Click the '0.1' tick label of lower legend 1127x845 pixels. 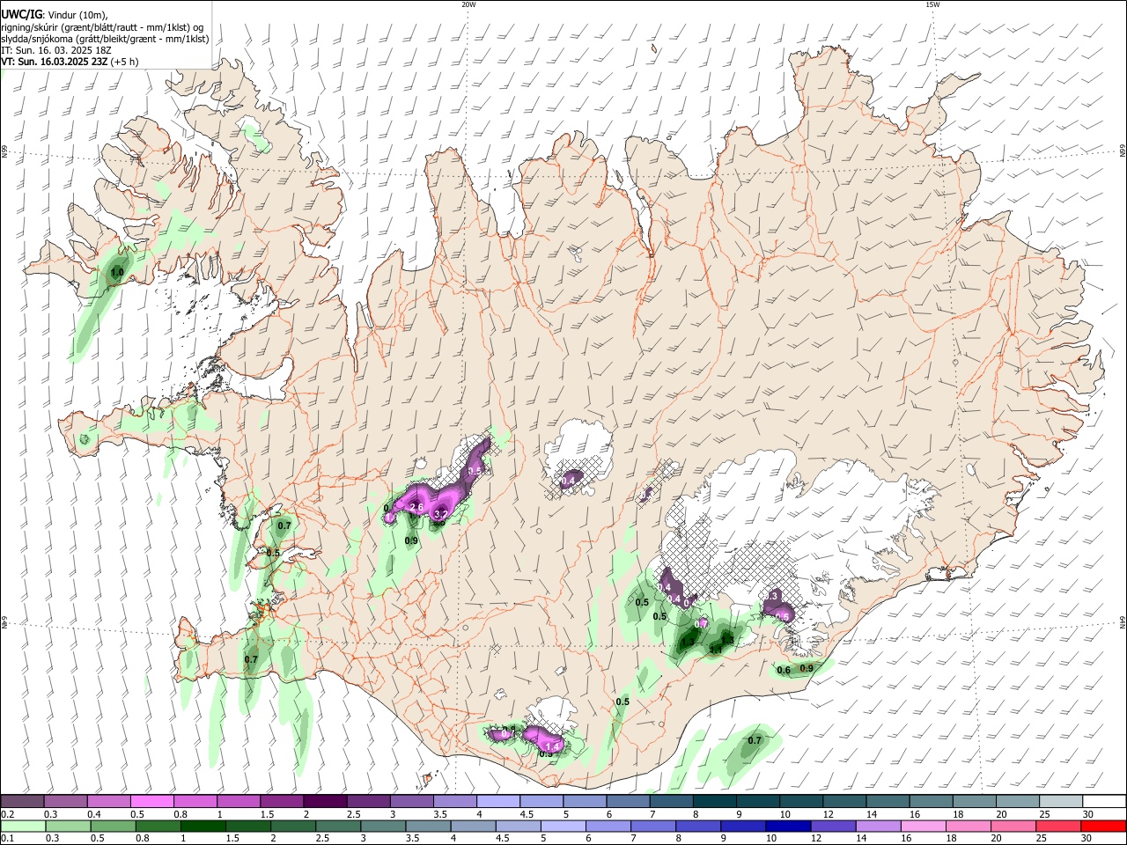(x=7, y=839)
